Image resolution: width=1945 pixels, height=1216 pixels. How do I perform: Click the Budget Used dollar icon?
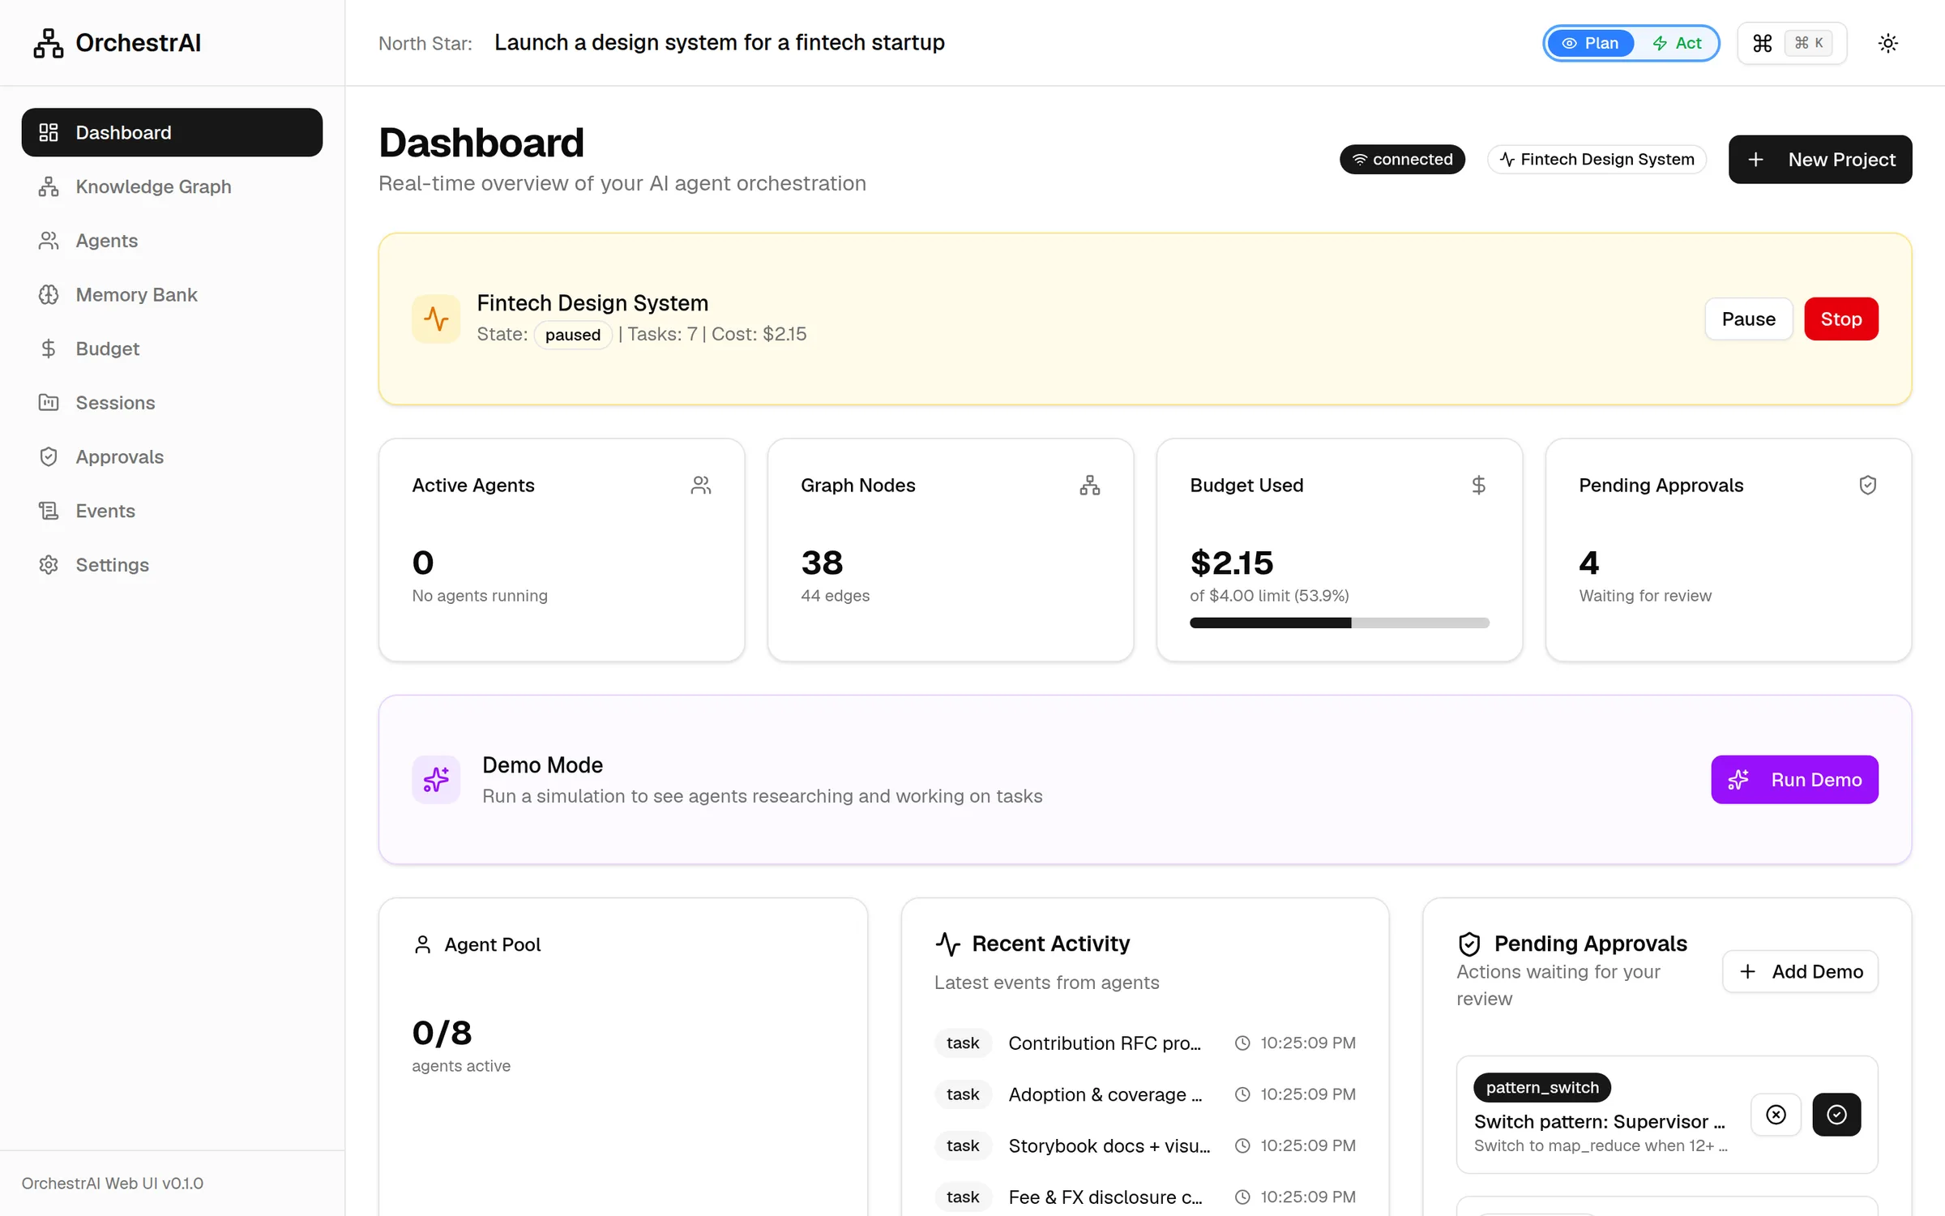(1479, 485)
